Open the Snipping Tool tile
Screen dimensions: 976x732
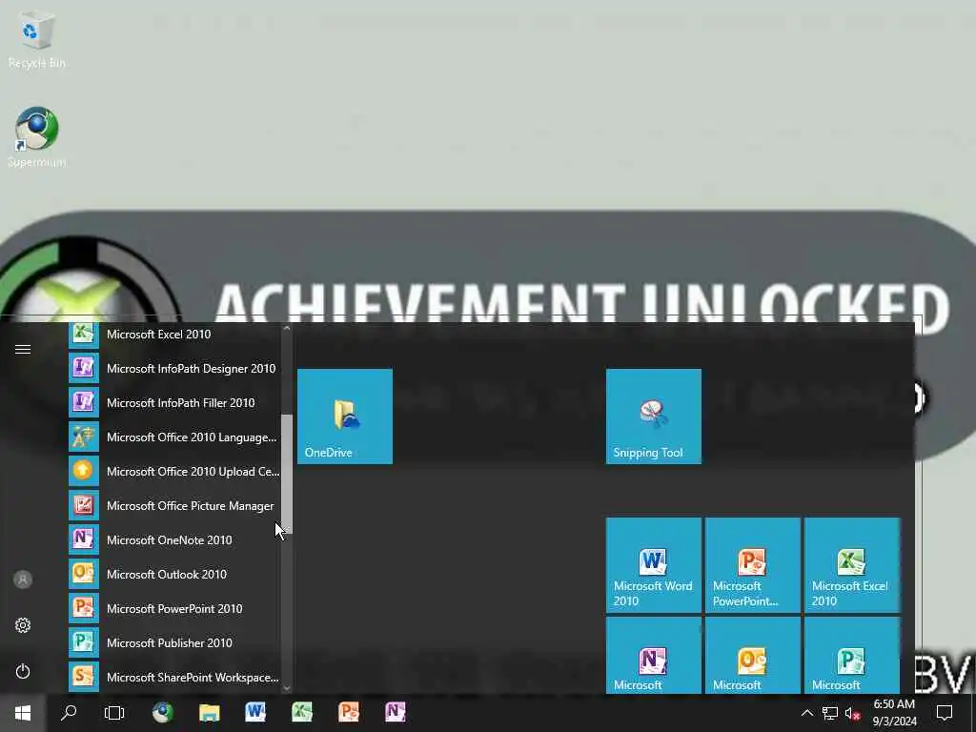coord(654,417)
